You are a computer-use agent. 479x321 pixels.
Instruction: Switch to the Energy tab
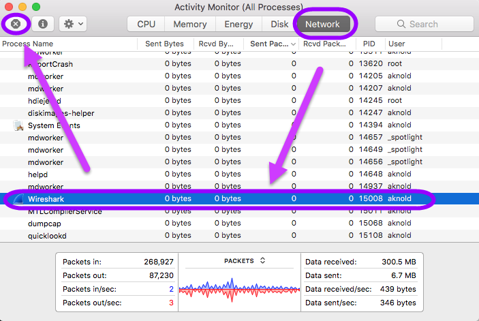pyautogui.click(x=238, y=24)
